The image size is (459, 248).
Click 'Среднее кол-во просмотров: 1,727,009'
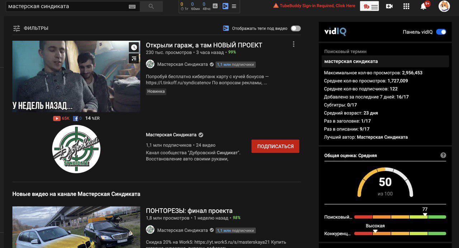click(x=366, y=81)
